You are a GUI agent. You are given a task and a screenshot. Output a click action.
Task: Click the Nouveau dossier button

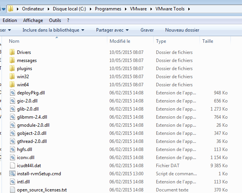[x=182, y=30]
